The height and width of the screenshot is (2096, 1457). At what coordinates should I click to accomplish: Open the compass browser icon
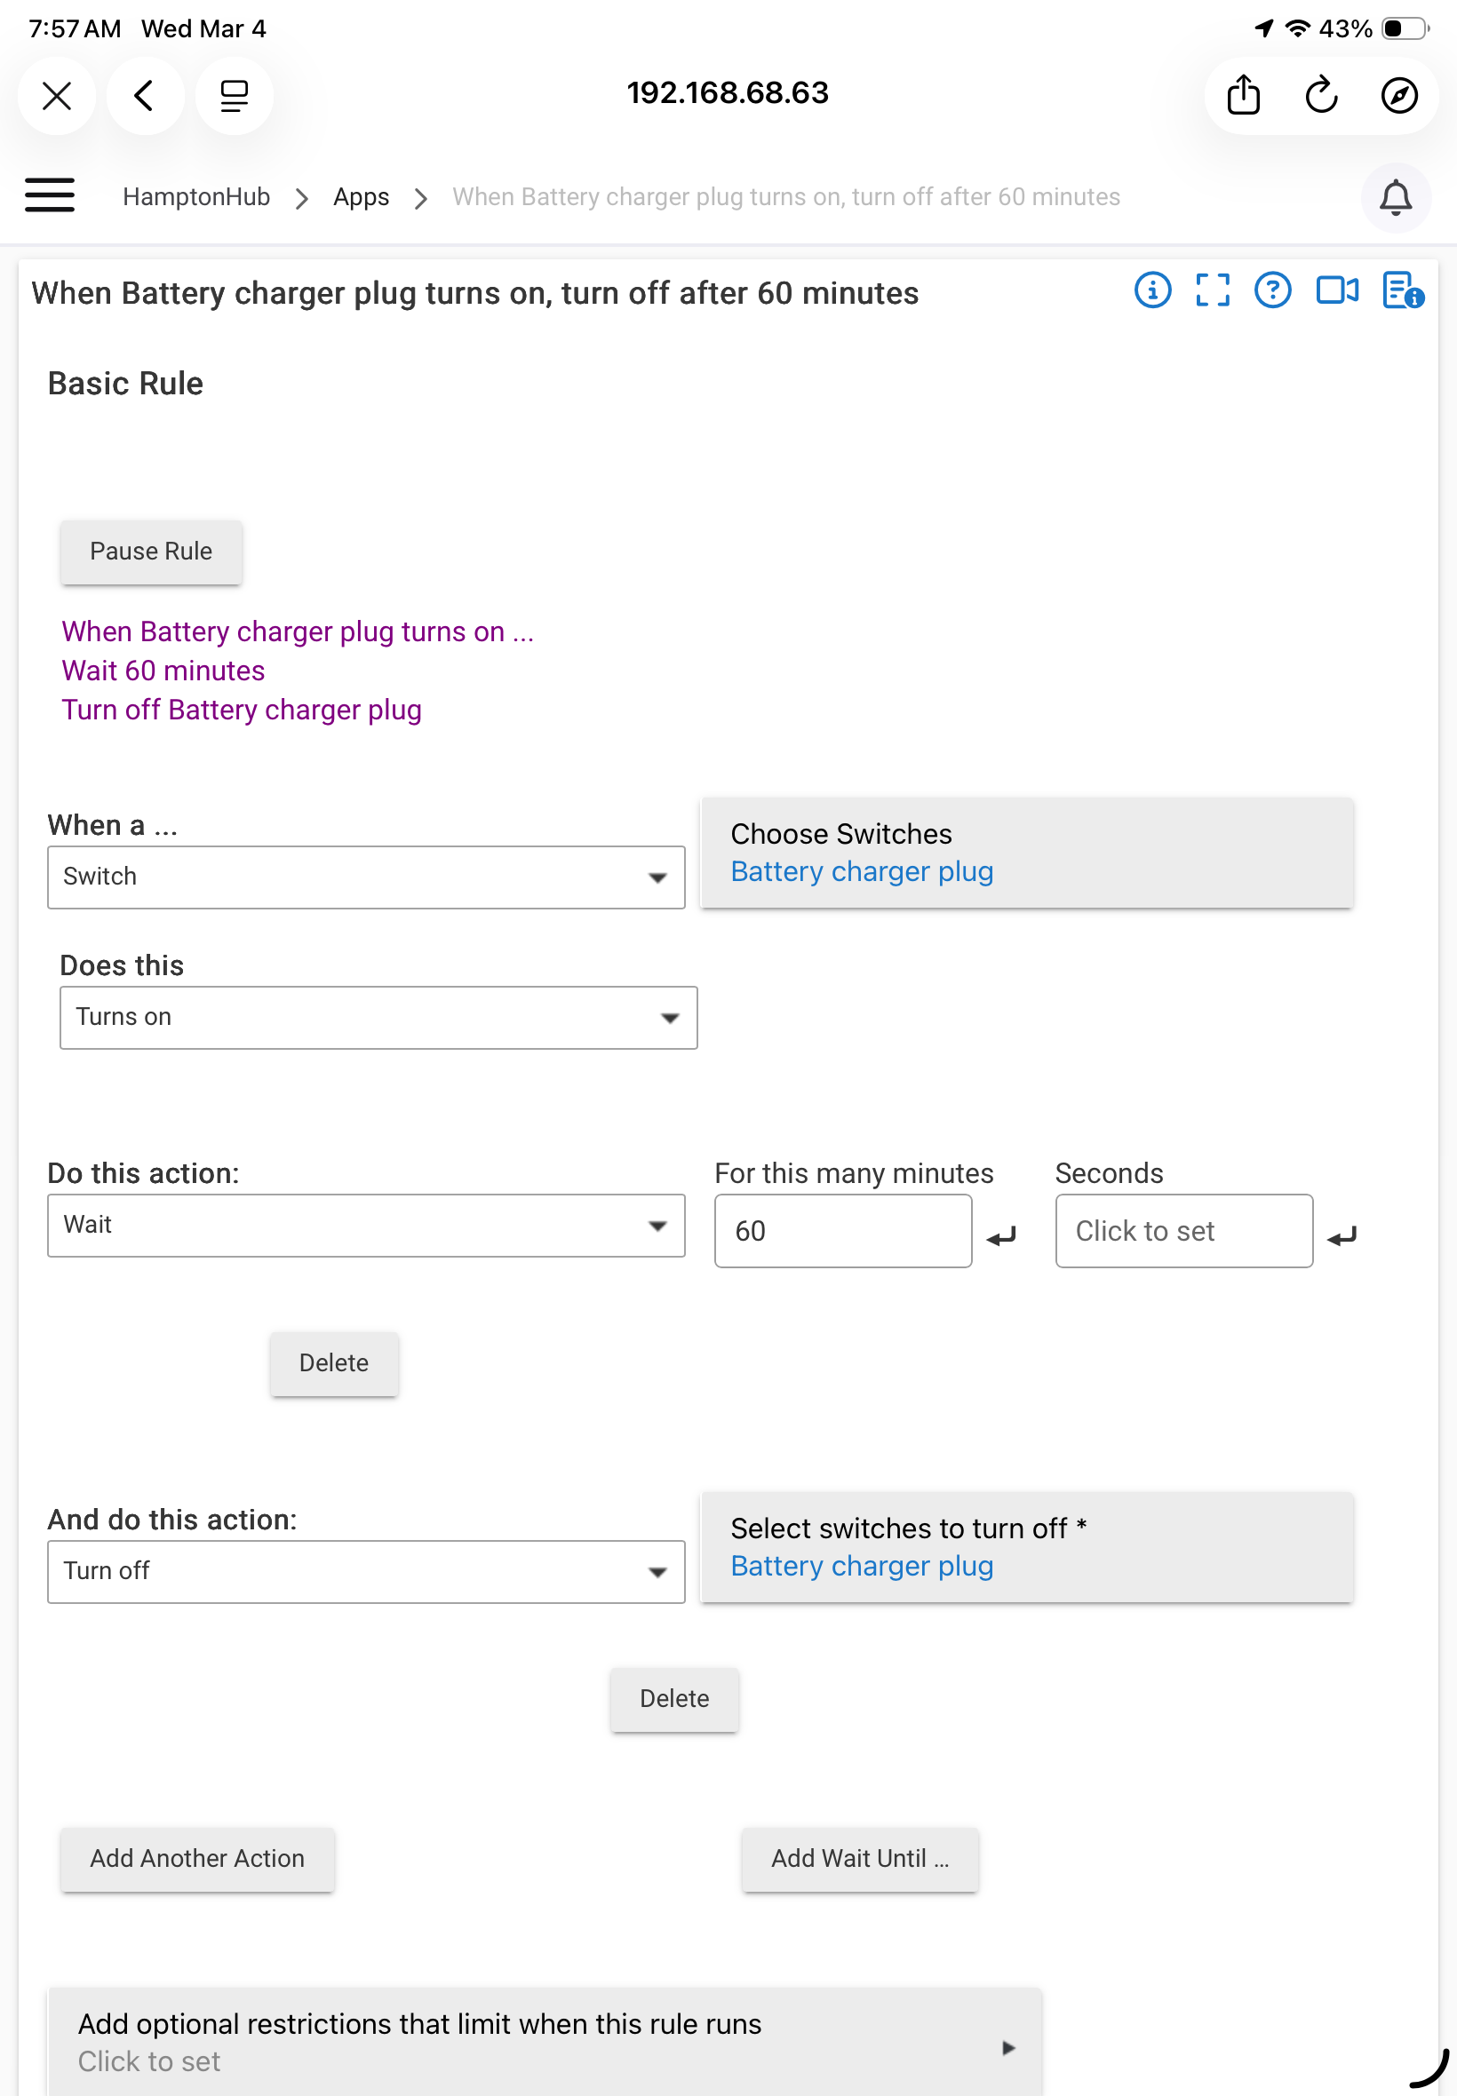[x=1397, y=95]
